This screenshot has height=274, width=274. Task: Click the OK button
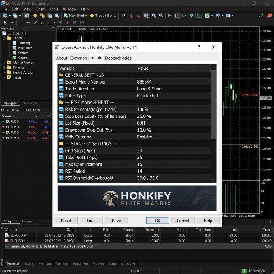158,221
